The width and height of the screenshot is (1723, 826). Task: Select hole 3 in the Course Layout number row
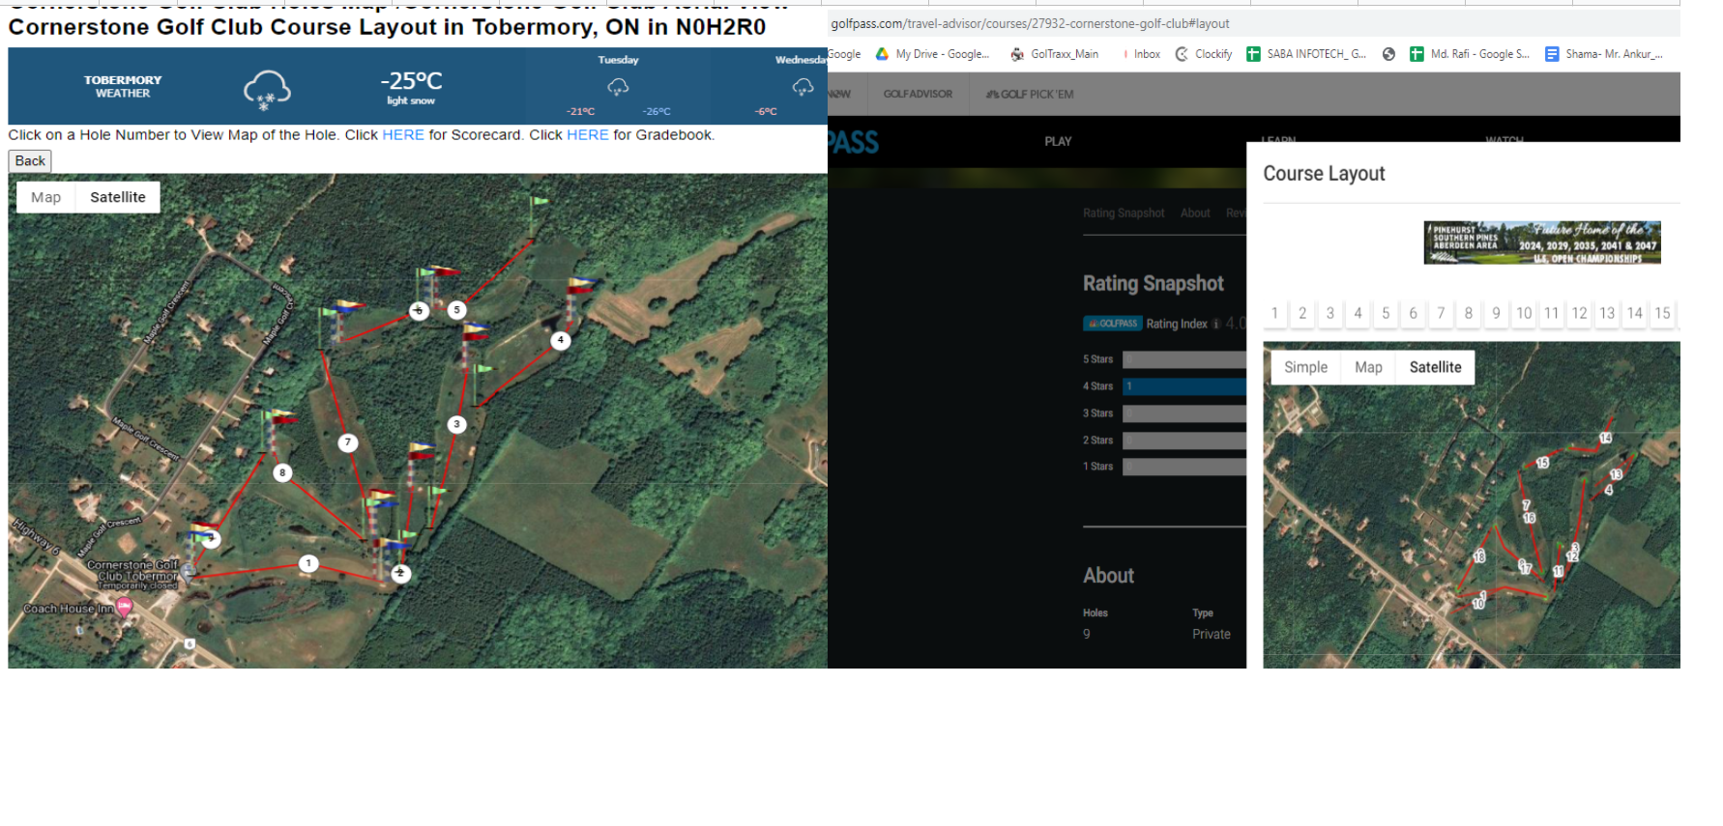(x=1330, y=313)
